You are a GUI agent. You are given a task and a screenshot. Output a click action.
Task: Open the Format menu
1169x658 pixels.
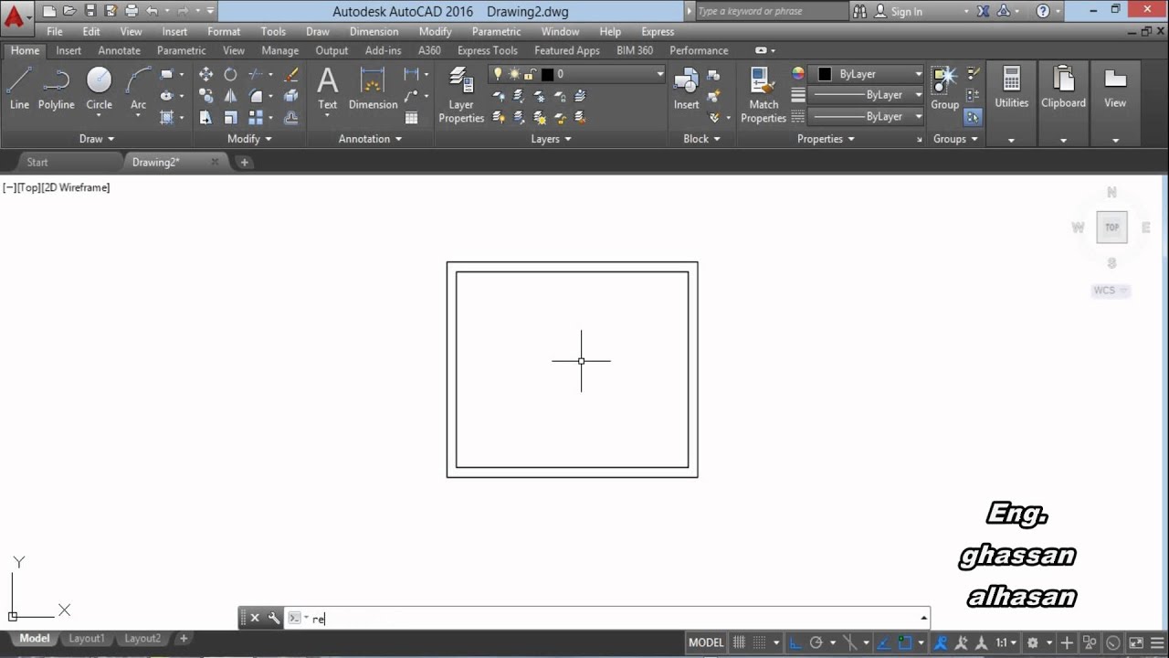pos(224,31)
